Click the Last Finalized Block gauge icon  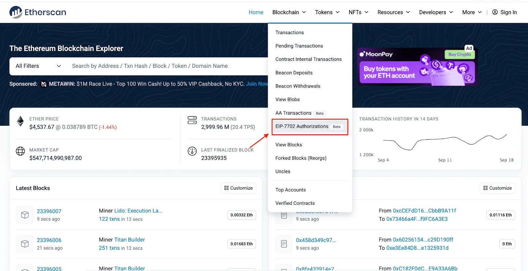pos(192,151)
